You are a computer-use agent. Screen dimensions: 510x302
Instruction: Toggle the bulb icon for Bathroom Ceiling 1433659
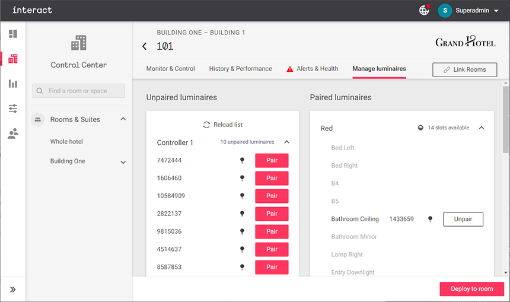[431, 219]
